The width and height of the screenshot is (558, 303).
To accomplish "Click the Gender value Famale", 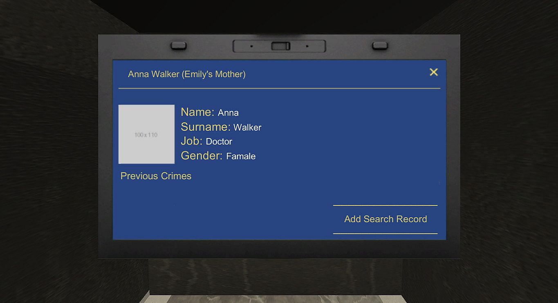I will pyautogui.click(x=241, y=156).
